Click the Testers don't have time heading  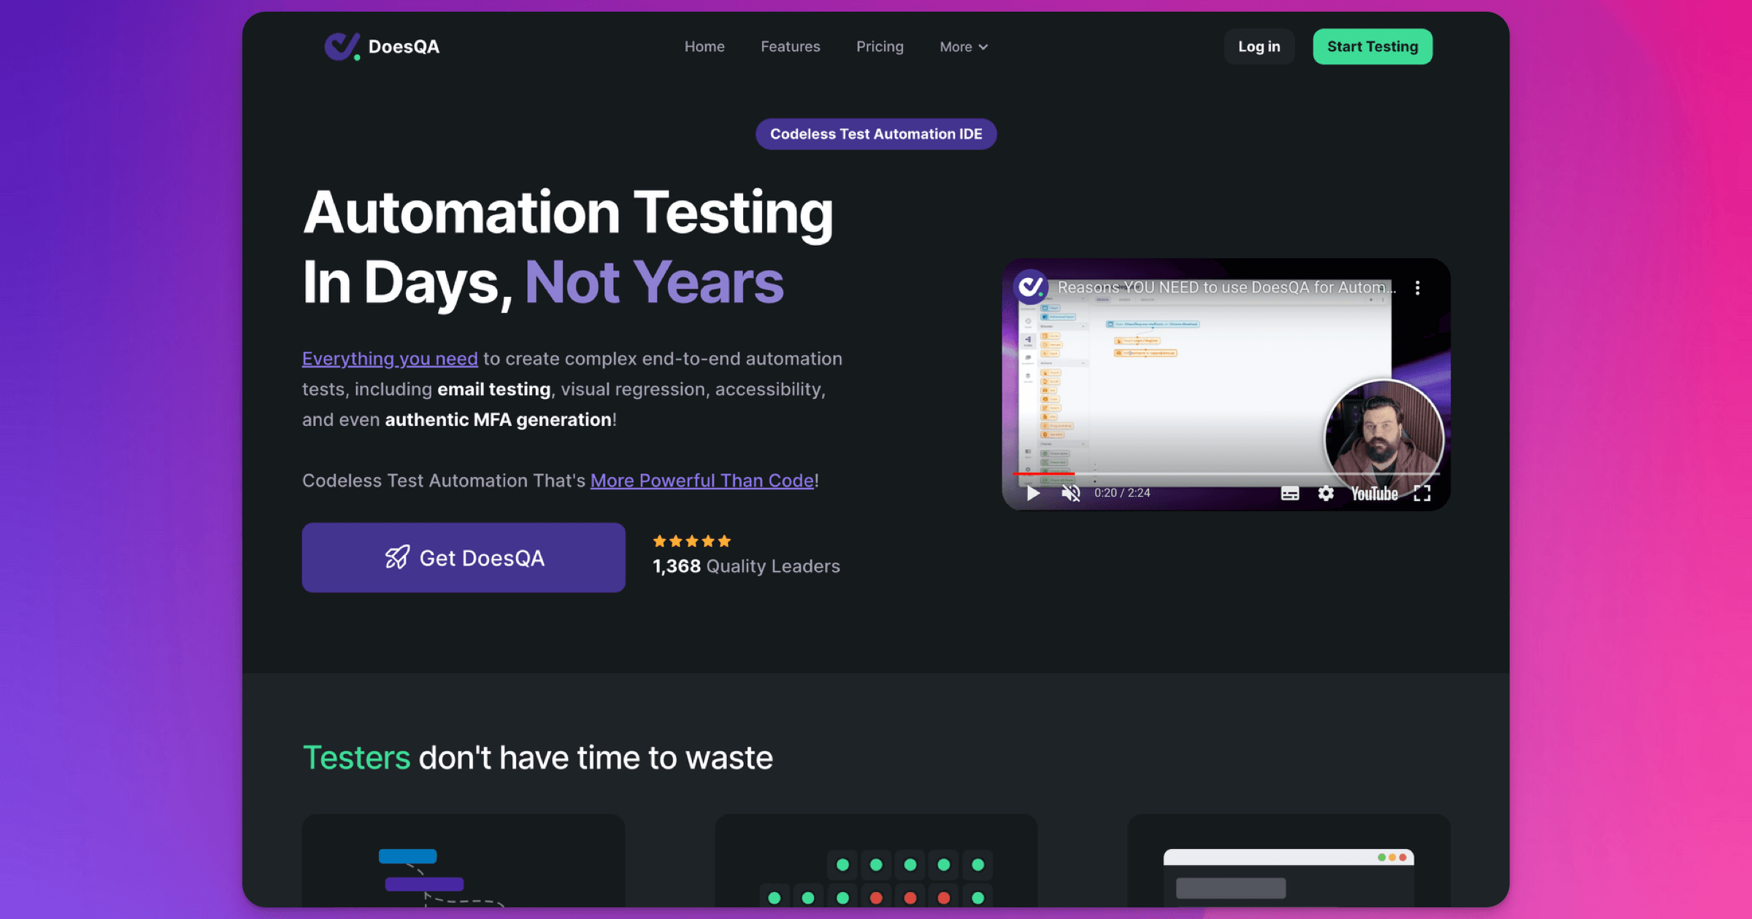pos(537,758)
